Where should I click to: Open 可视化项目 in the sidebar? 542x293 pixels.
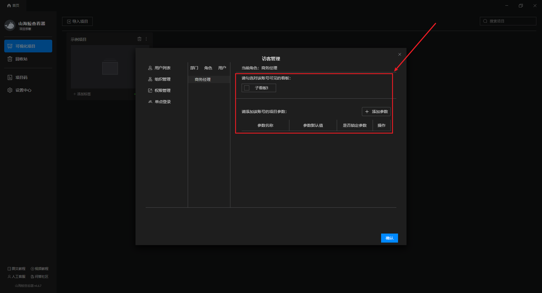(28, 46)
